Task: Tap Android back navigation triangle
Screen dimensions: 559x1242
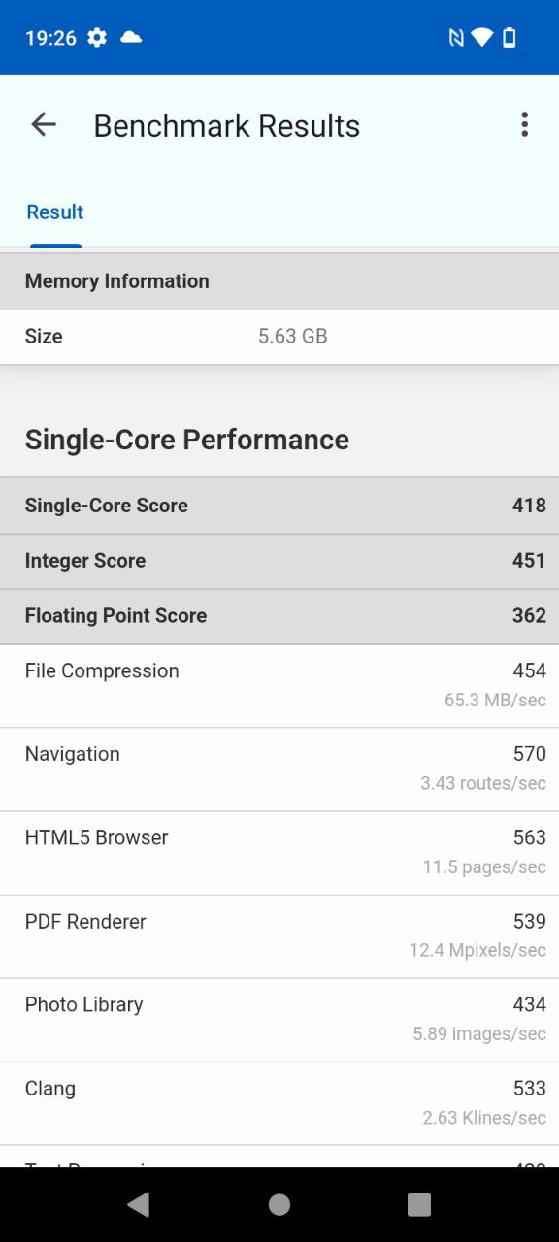Action: (139, 1204)
